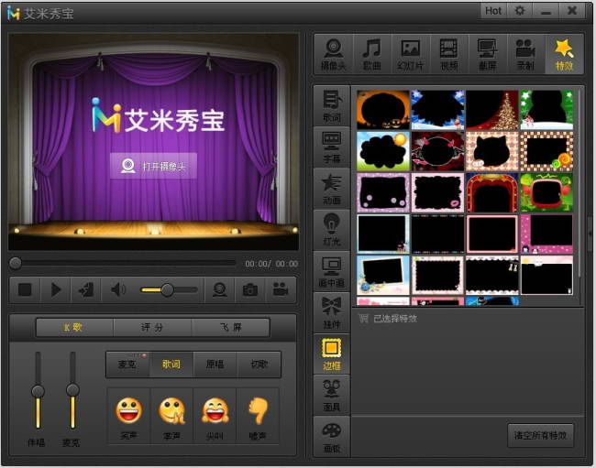The height and width of the screenshot is (468, 596).
Task: Open the 歌曲 songs tab
Action: (371, 55)
